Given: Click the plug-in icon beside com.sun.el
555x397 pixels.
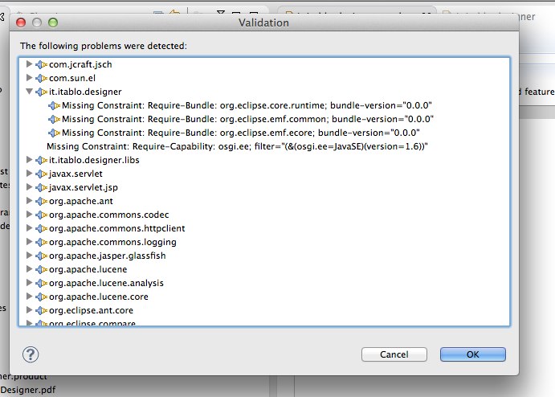Looking at the screenshot, I should tap(42, 78).
